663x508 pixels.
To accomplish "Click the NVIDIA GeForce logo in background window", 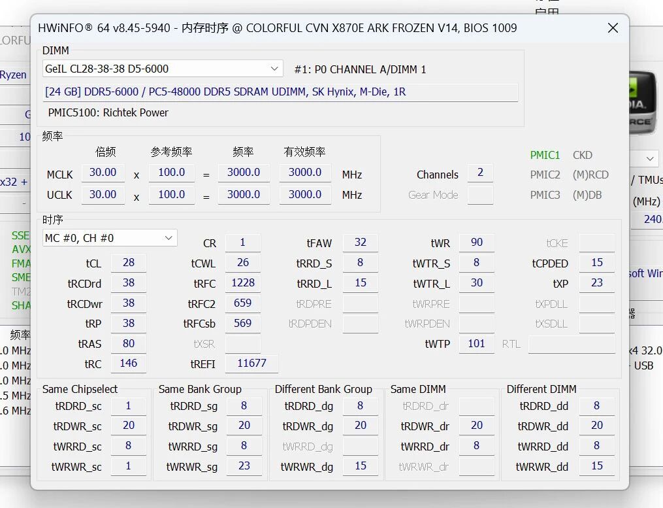I will click(643, 103).
